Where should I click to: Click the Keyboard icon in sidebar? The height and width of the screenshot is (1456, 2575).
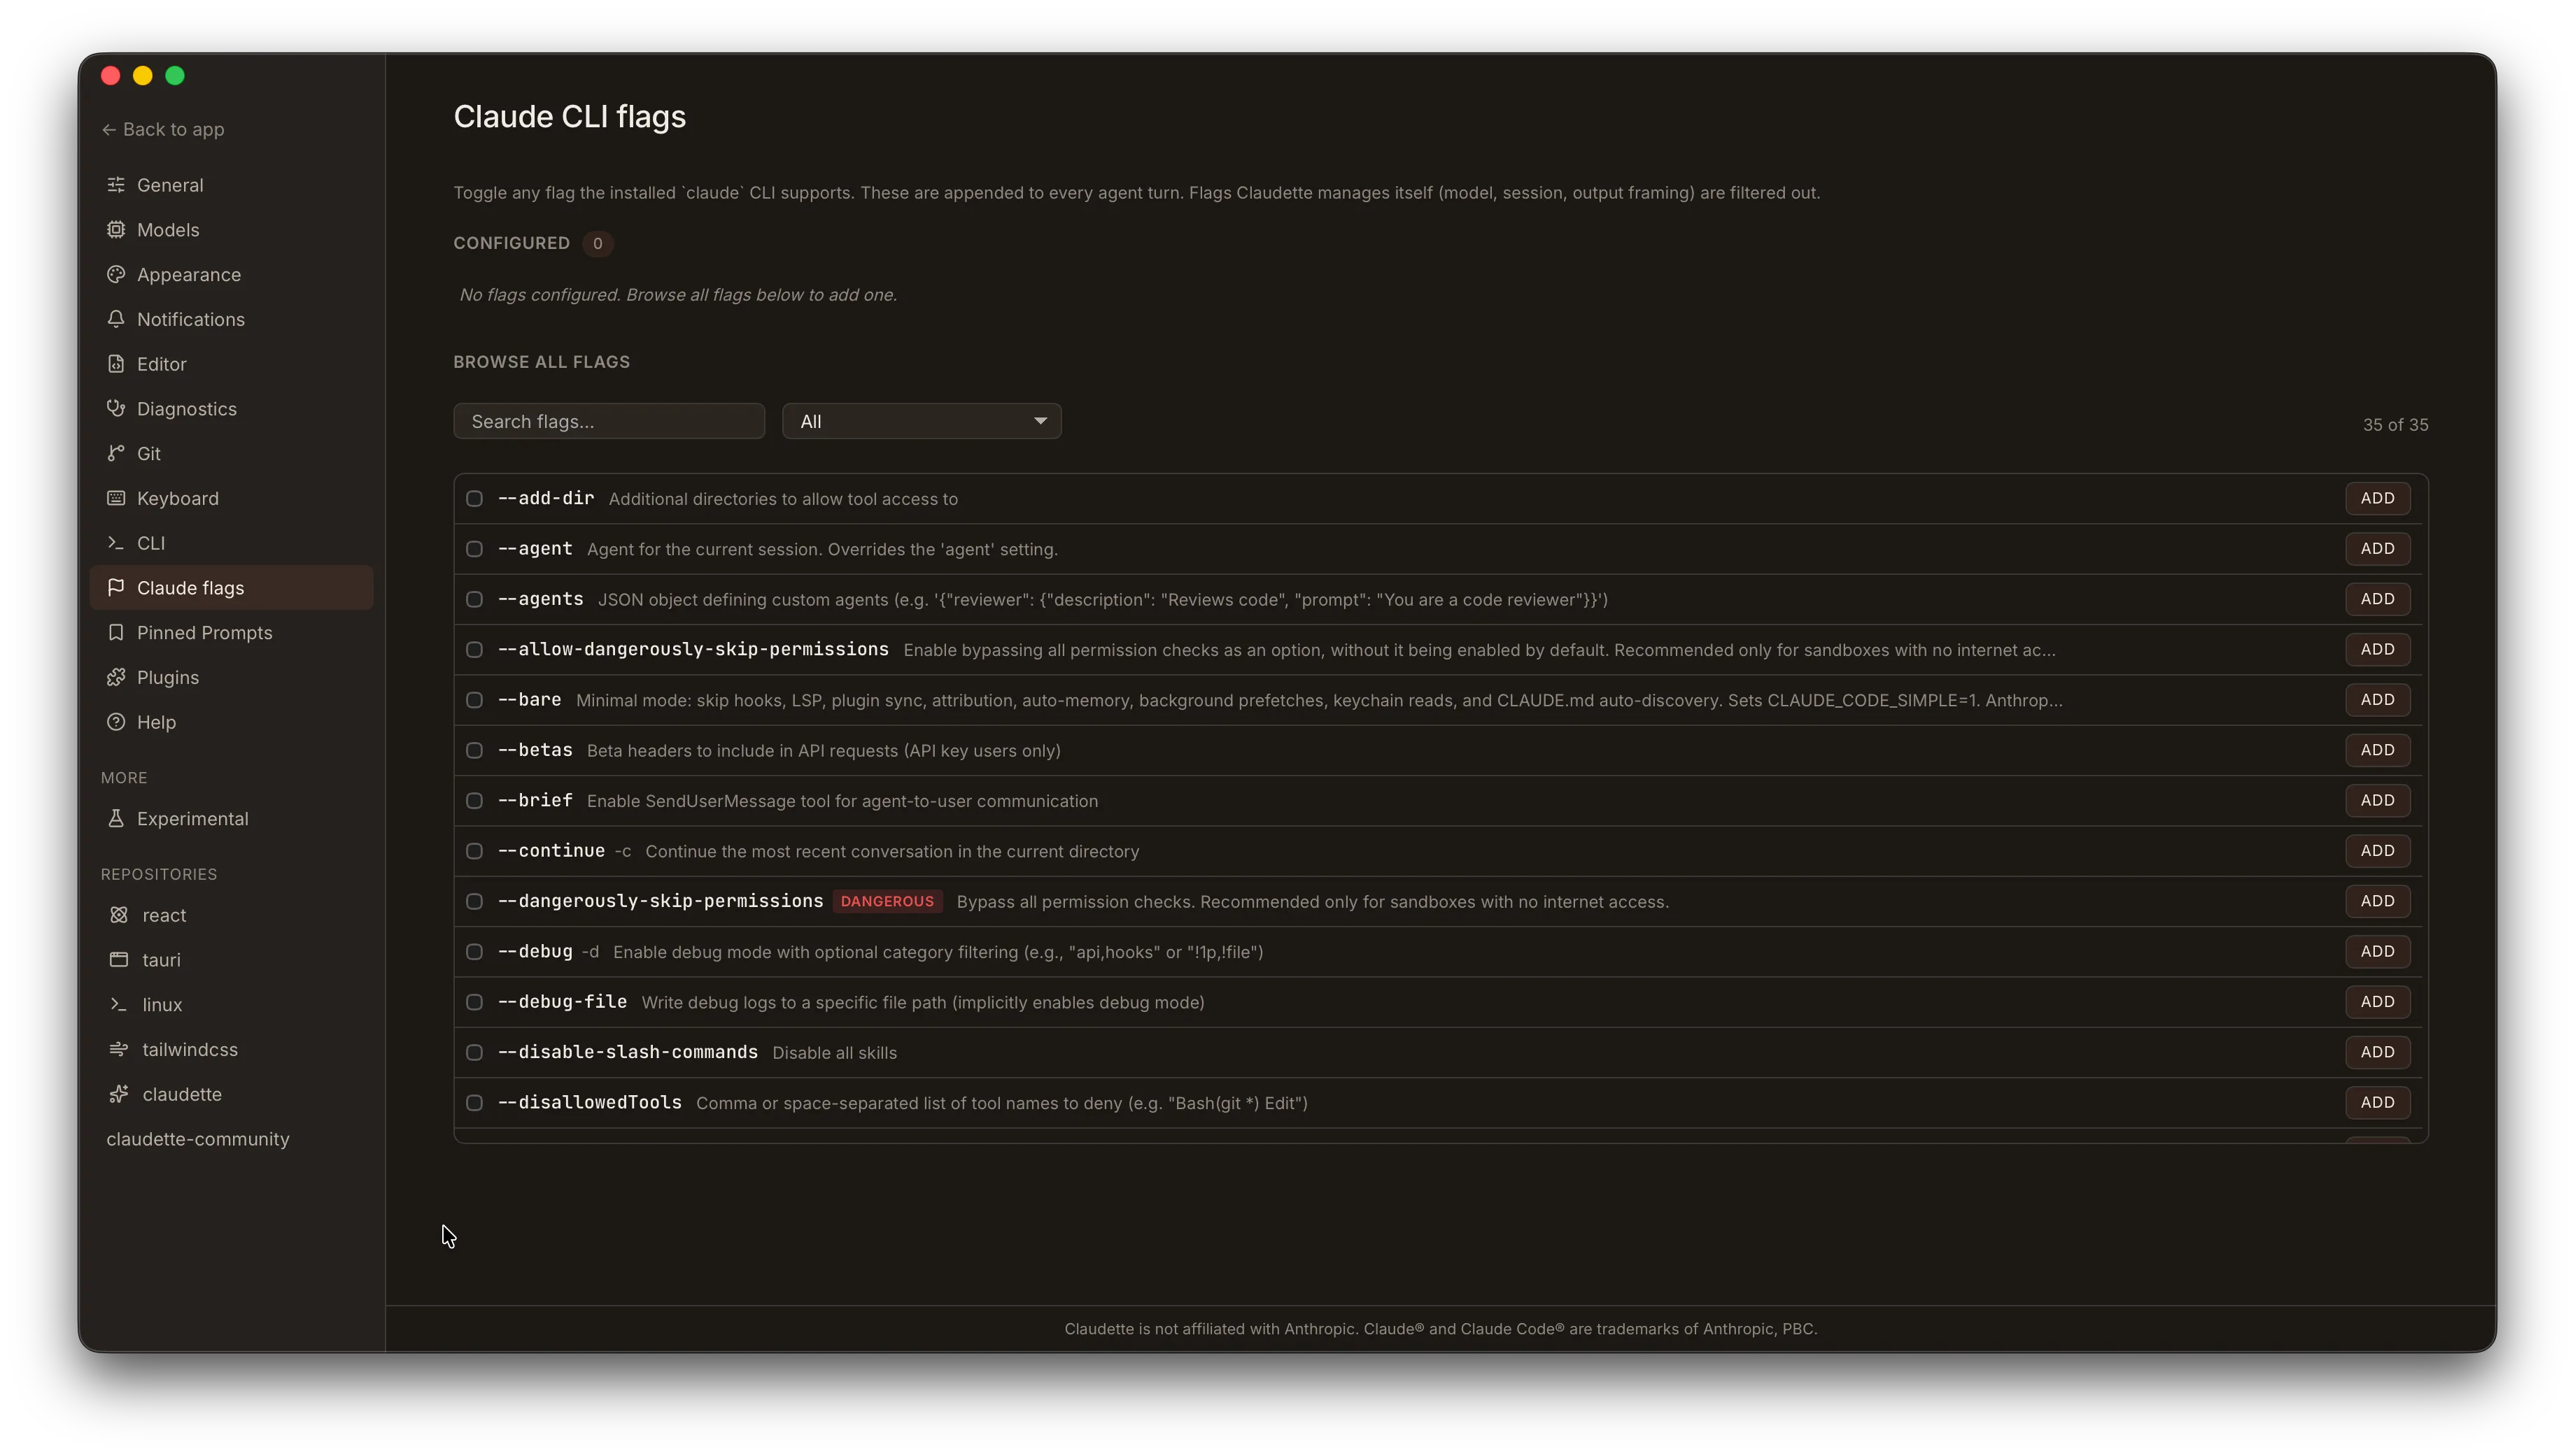[x=116, y=498]
